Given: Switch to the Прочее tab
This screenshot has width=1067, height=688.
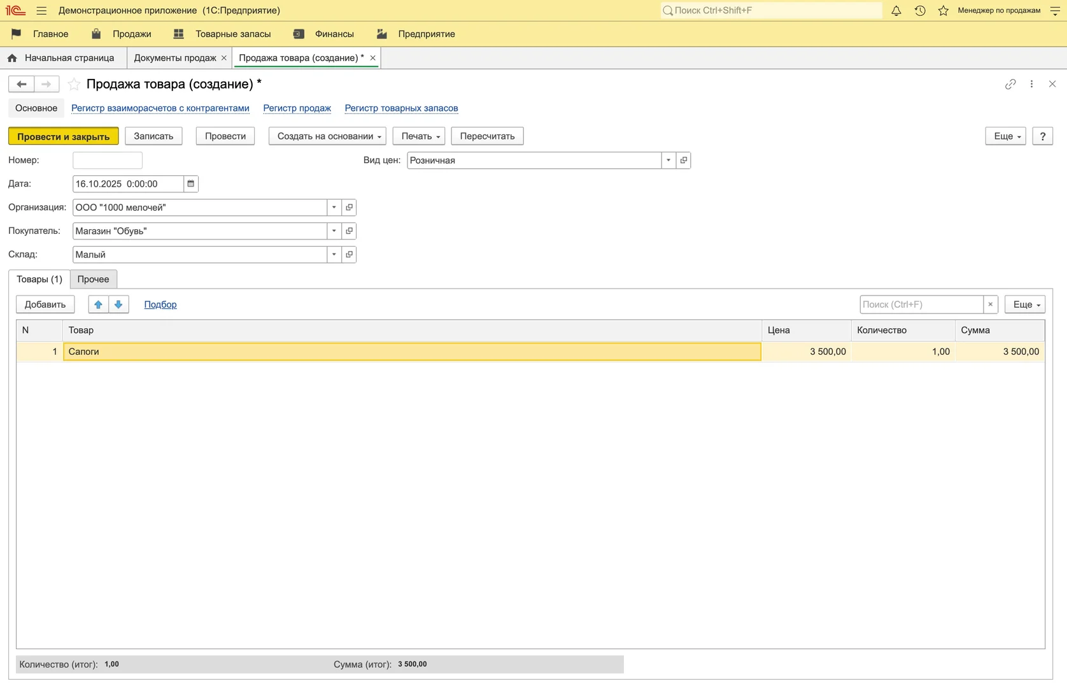Looking at the screenshot, I should pos(93,279).
